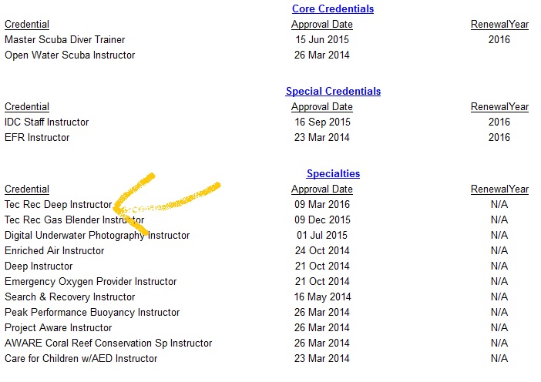541x382 pixels.
Task: Open the Specialties heading link
Action: click(333, 173)
